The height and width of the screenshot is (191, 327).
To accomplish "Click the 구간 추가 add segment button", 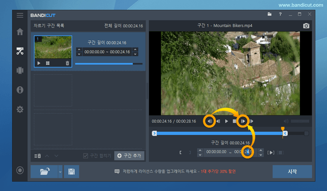I will click(x=129, y=156).
